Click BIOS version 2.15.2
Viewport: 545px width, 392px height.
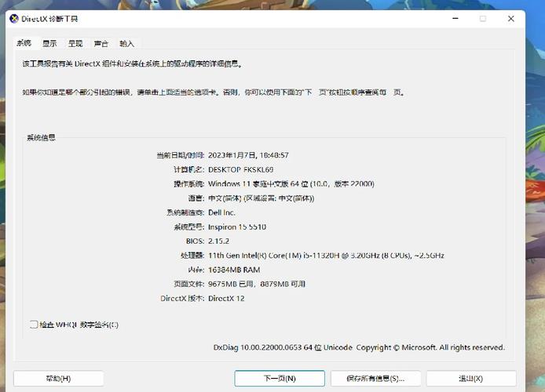218,241
